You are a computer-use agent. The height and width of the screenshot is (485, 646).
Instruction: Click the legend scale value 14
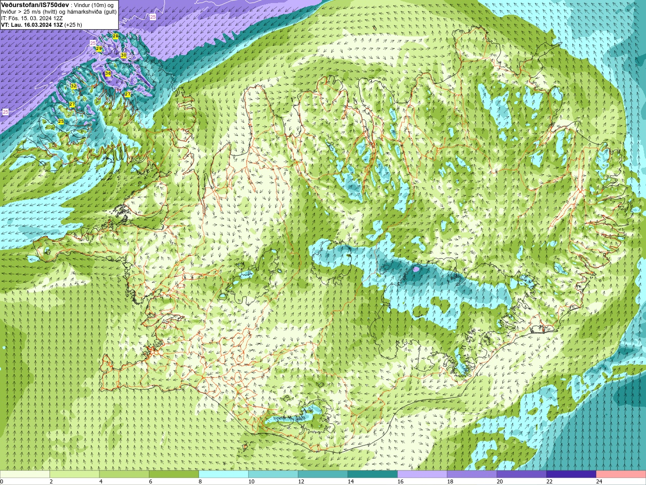351,482
